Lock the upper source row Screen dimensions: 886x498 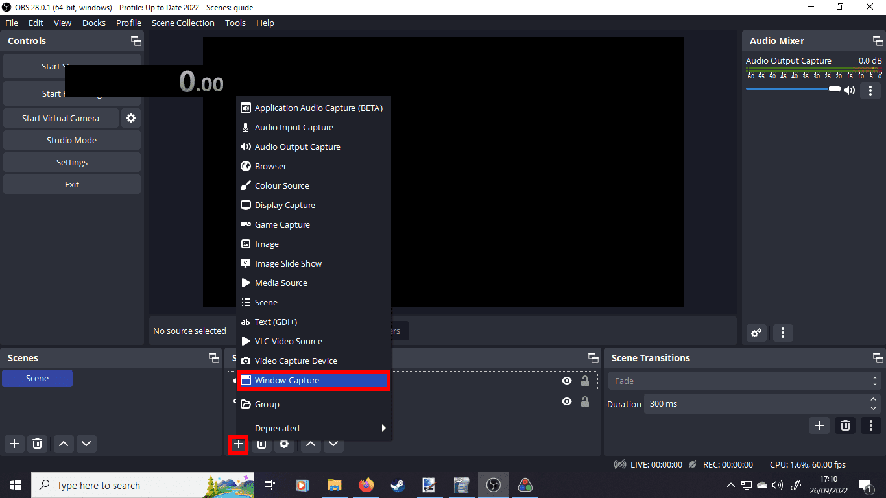click(585, 381)
